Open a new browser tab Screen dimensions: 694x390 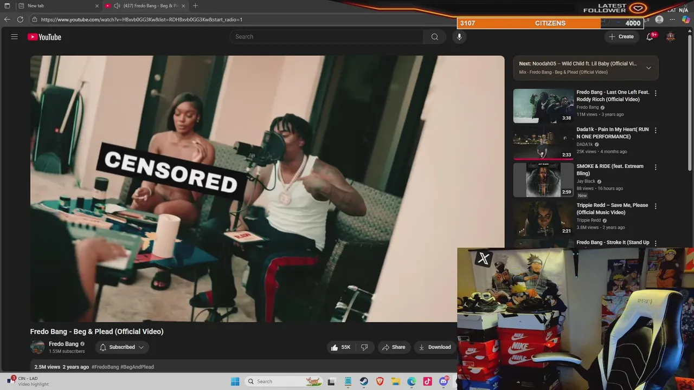pyautogui.click(x=195, y=6)
